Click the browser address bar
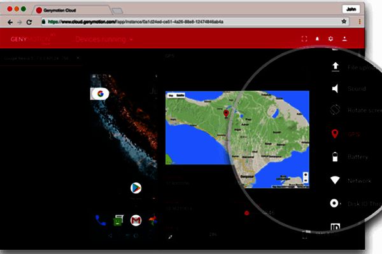Viewport: 382px width, 254px height. tap(191, 21)
